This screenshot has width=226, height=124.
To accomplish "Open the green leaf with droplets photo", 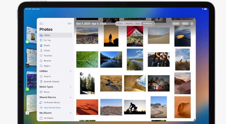I will (87, 59).
